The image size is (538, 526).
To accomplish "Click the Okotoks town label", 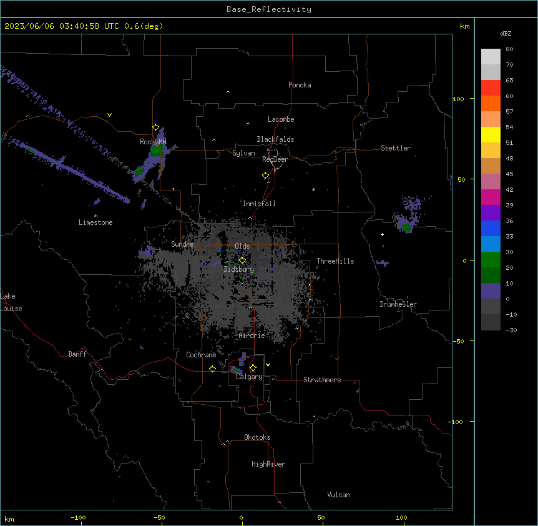I will click(x=257, y=437).
